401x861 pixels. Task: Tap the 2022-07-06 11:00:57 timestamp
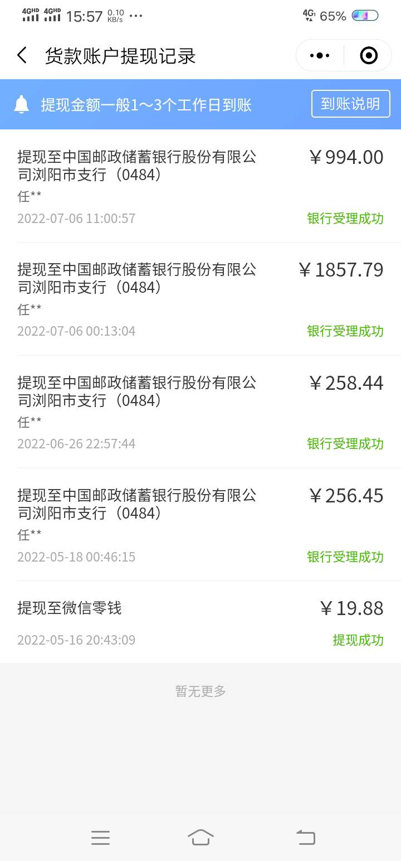tap(76, 219)
